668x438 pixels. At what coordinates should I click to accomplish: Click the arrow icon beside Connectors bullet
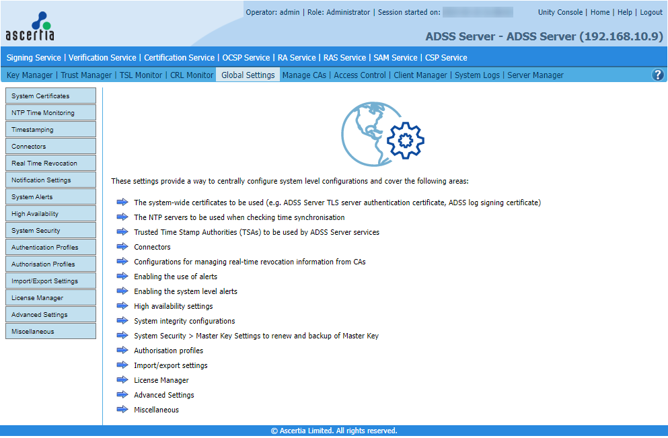[x=122, y=246]
